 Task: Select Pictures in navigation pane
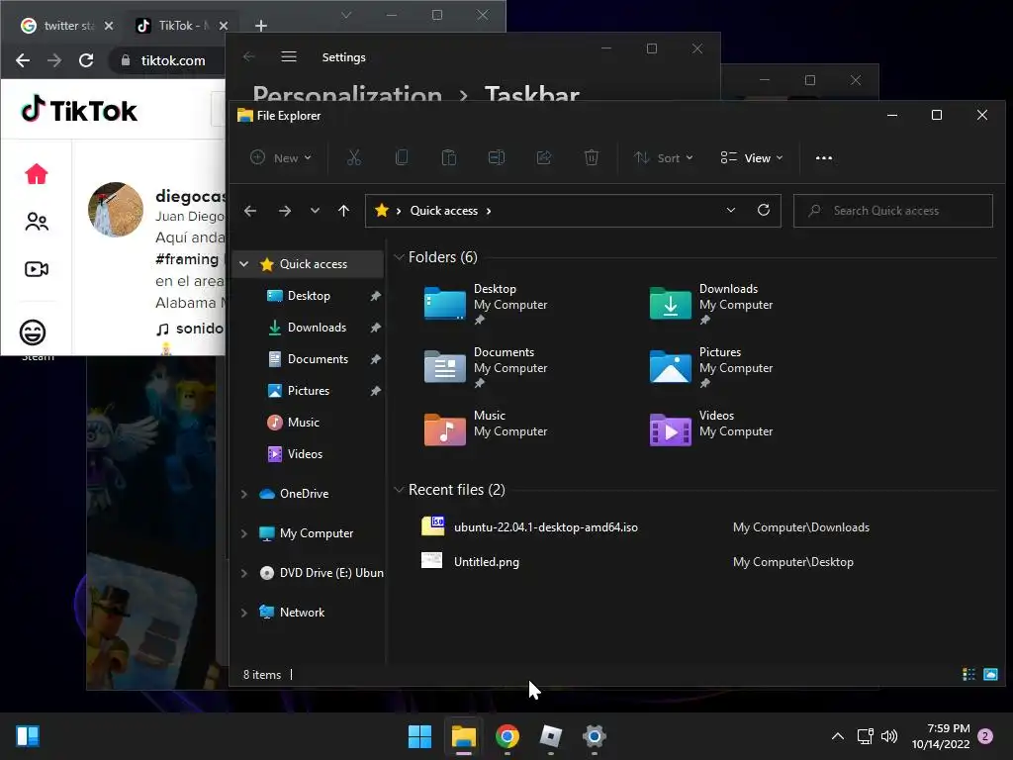pyautogui.click(x=310, y=390)
